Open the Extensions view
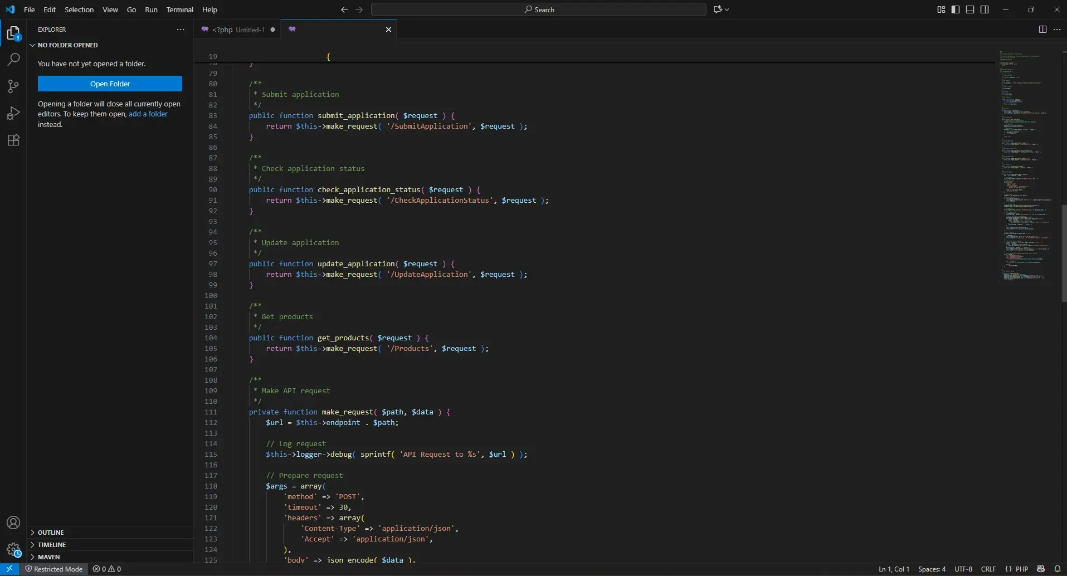The width and height of the screenshot is (1067, 576). [13, 140]
